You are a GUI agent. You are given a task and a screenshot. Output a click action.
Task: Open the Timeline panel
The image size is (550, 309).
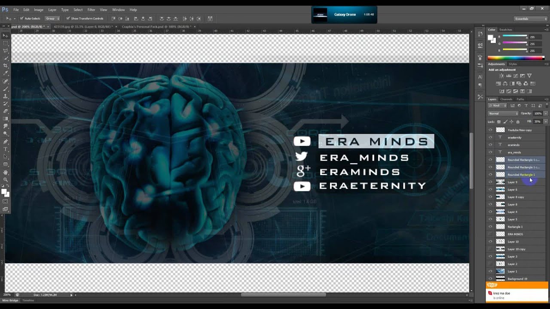(x=28, y=300)
